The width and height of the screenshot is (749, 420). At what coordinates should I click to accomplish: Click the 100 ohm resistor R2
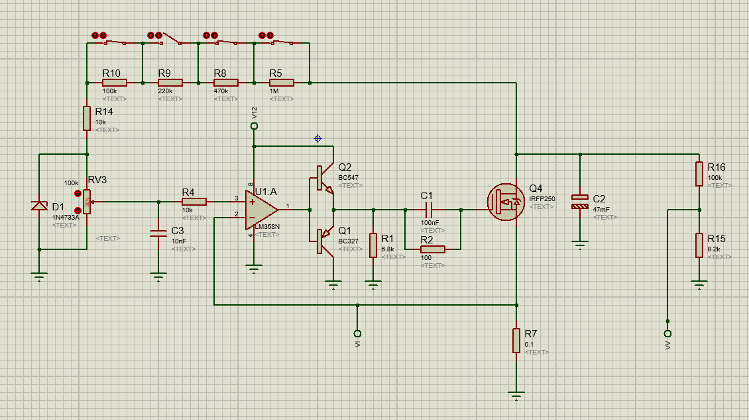point(432,249)
